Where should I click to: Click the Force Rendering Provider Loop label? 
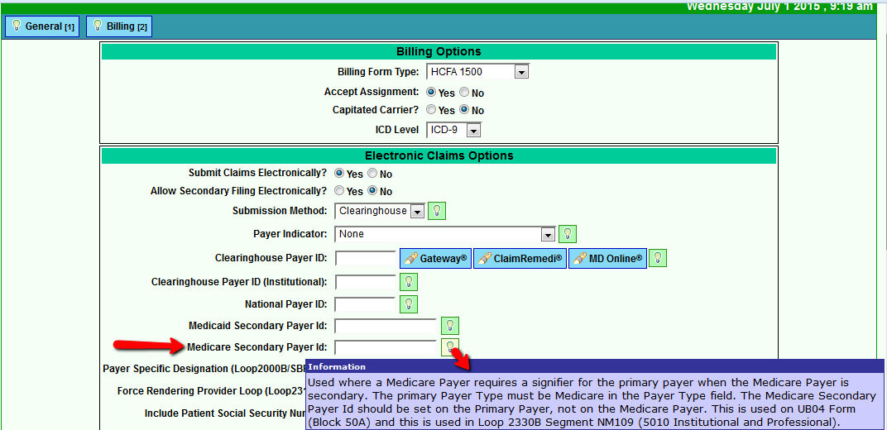pyautogui.click(x=212, y=390)
